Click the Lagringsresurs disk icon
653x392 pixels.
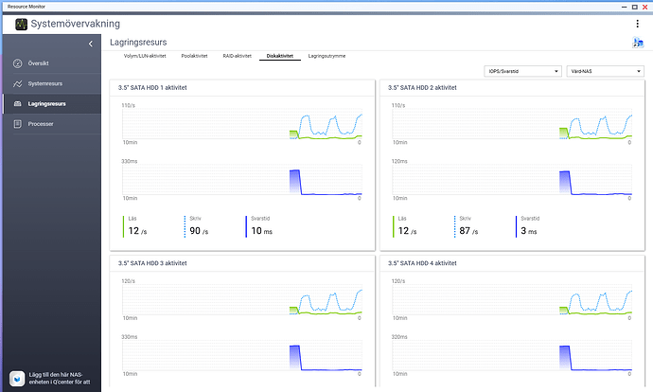(x=17, y=103)
